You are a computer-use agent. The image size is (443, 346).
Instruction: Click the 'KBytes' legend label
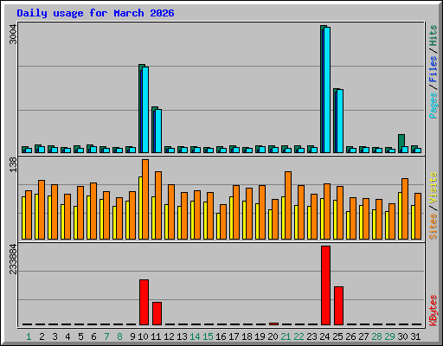pyautogui.click(x=433, y=311)
